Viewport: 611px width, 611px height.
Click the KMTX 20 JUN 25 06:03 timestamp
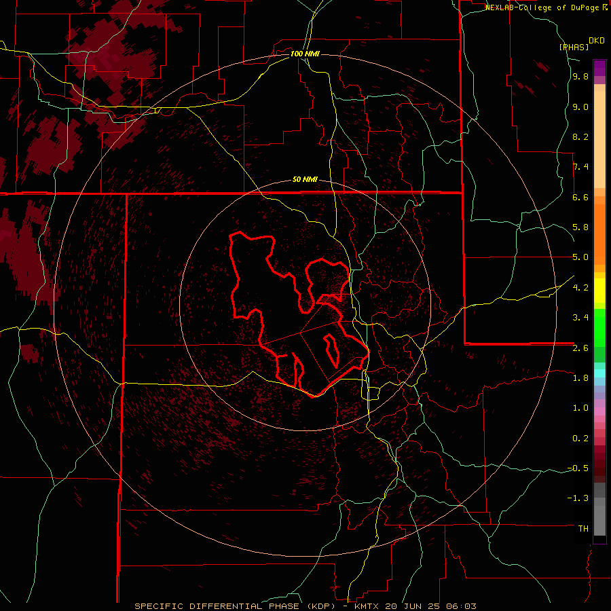point(415,606)
